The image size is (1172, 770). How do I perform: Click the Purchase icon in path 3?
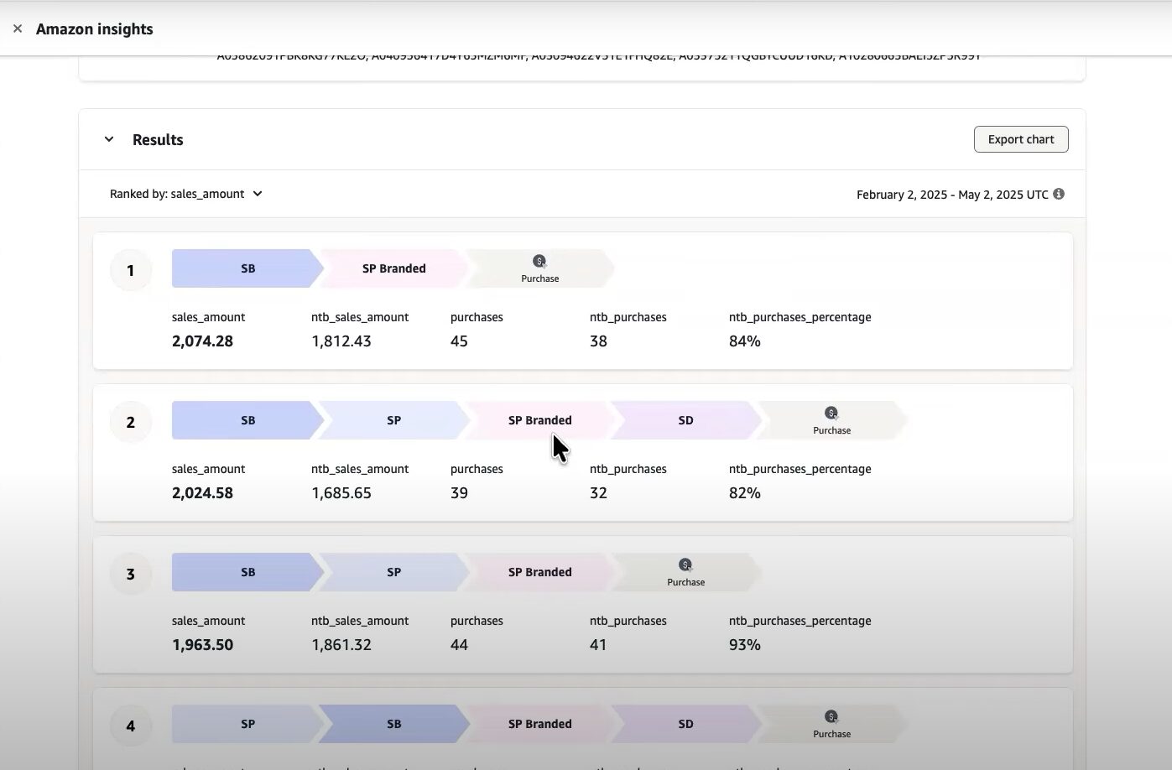point(685,565)
